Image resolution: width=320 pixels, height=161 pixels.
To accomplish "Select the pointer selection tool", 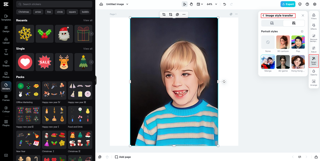I will tap(185, 4).
